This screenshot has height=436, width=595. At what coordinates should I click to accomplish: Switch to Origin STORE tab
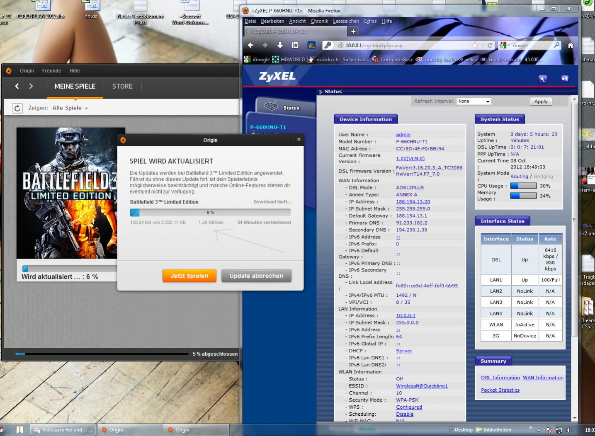[x=122, y=86]
